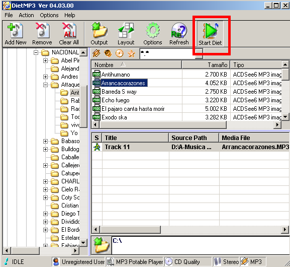Click the folder tree scrollbar down arrow
Image resolution: width=290 pixels, height=267 pixels.
pyautogui.click(x=83, y=242)
